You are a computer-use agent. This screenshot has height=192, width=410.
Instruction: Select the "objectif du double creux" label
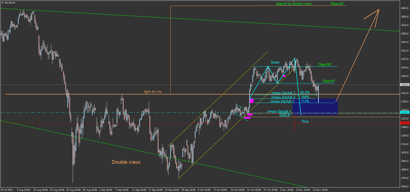point(294,4)
